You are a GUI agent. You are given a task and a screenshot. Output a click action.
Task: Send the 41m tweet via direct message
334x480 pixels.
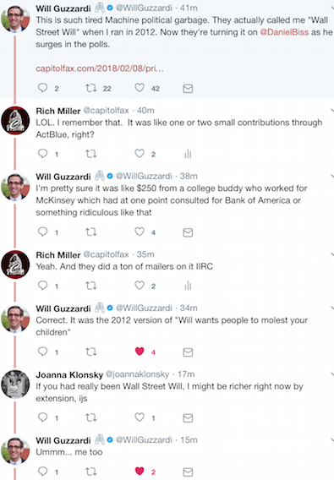(188, 89)
